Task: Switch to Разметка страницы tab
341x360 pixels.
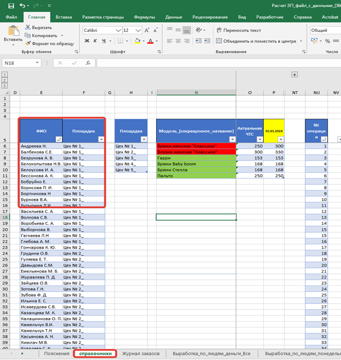Action: click(x=103, y=17)
